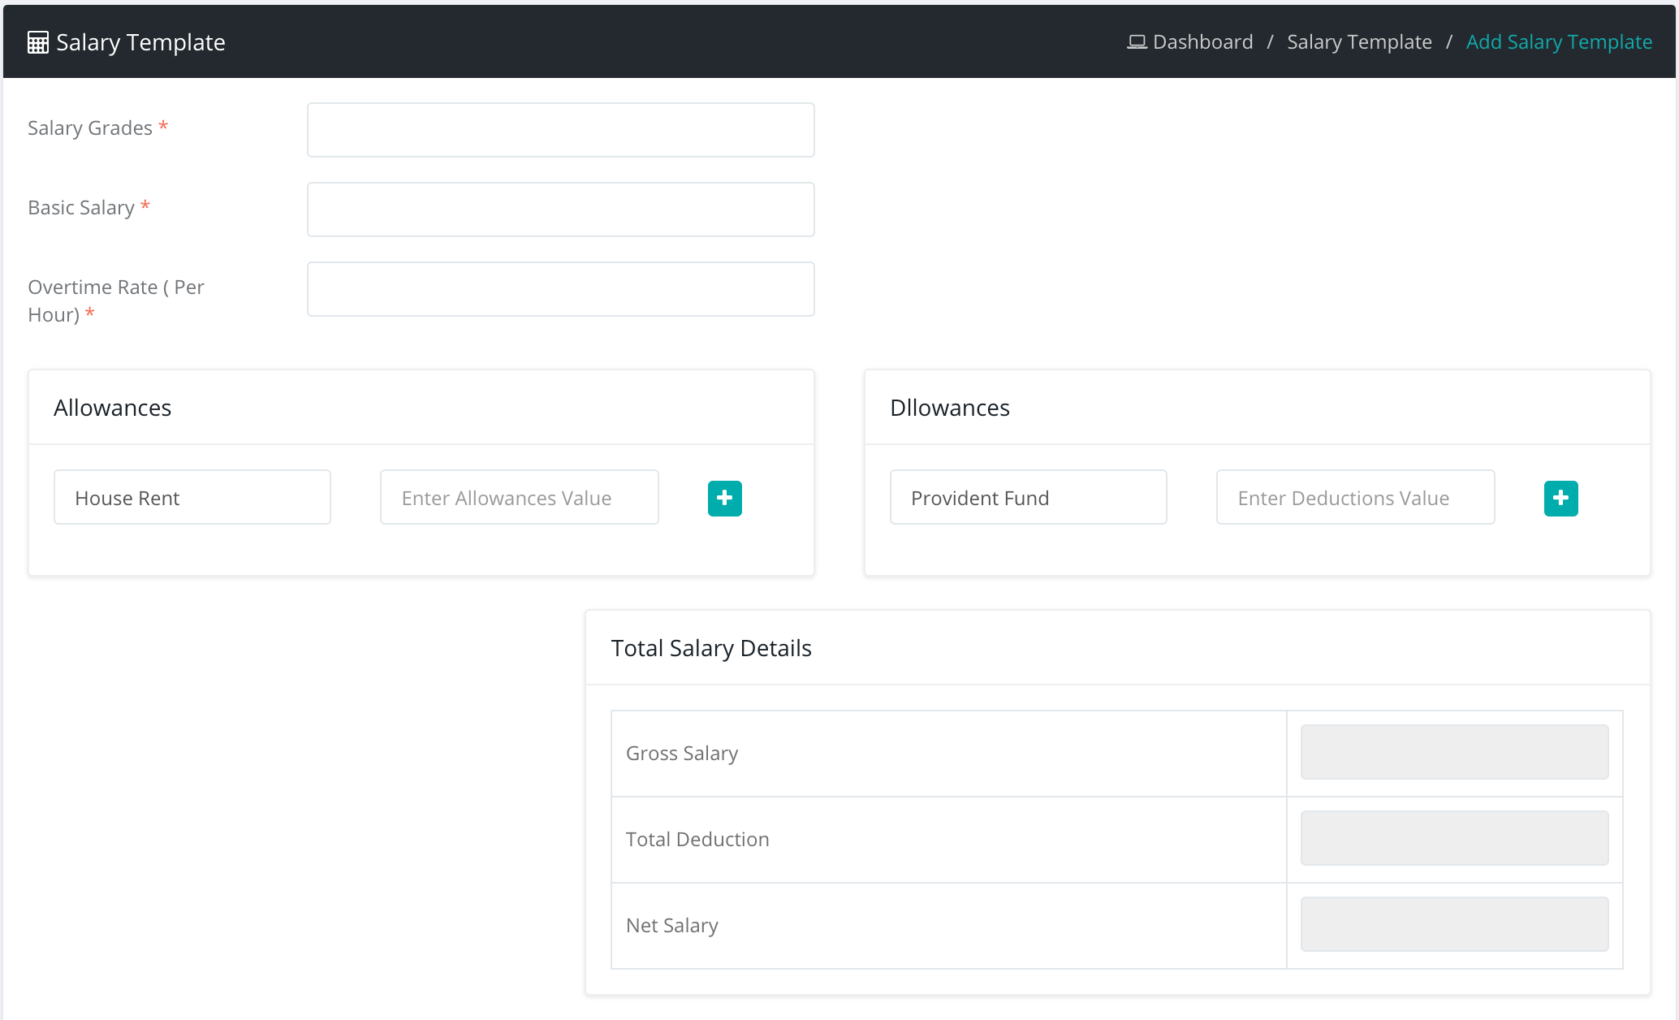Add another deduction row with plus
1679x1020 pixels.
(1560, 498)
